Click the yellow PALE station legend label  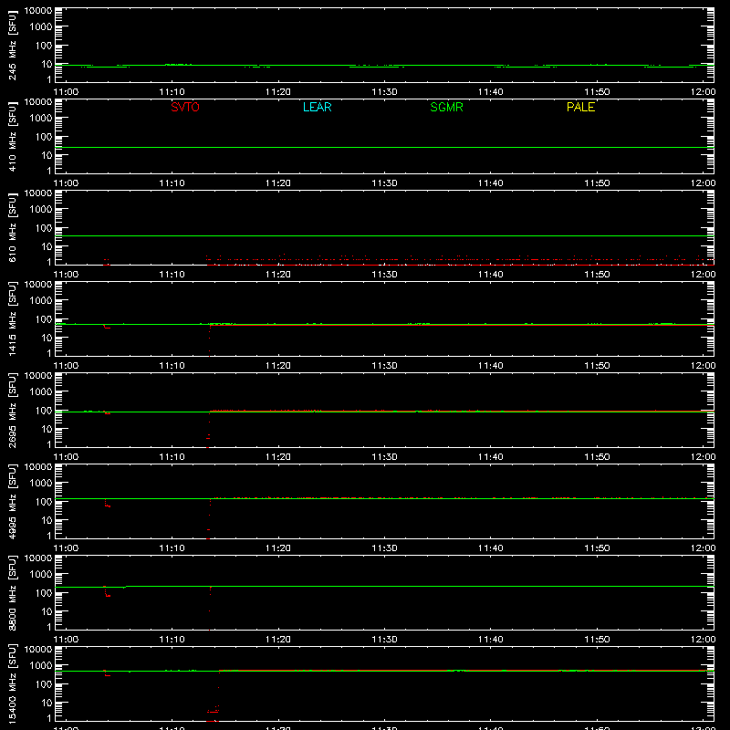click(x=580, y=107)
